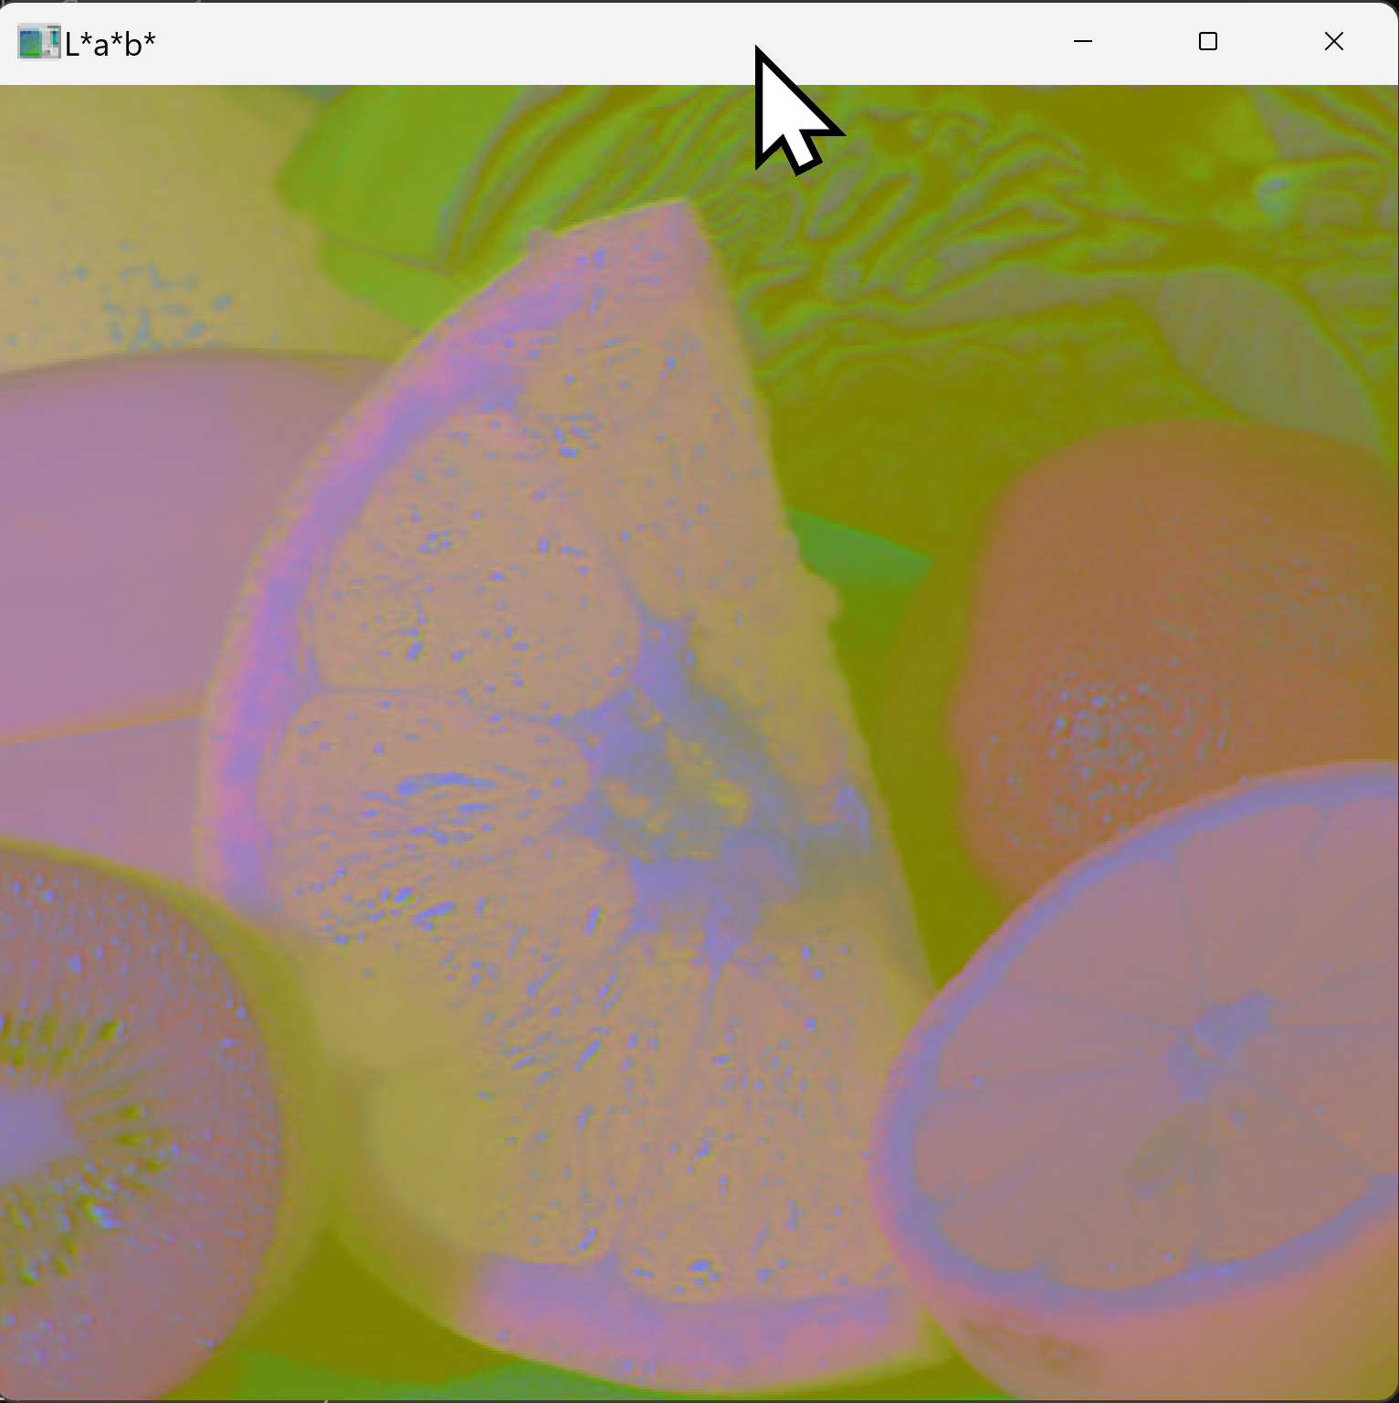Click the L*a*b* fruit image
This screenshot has height=1403, width=1399.
699,743
